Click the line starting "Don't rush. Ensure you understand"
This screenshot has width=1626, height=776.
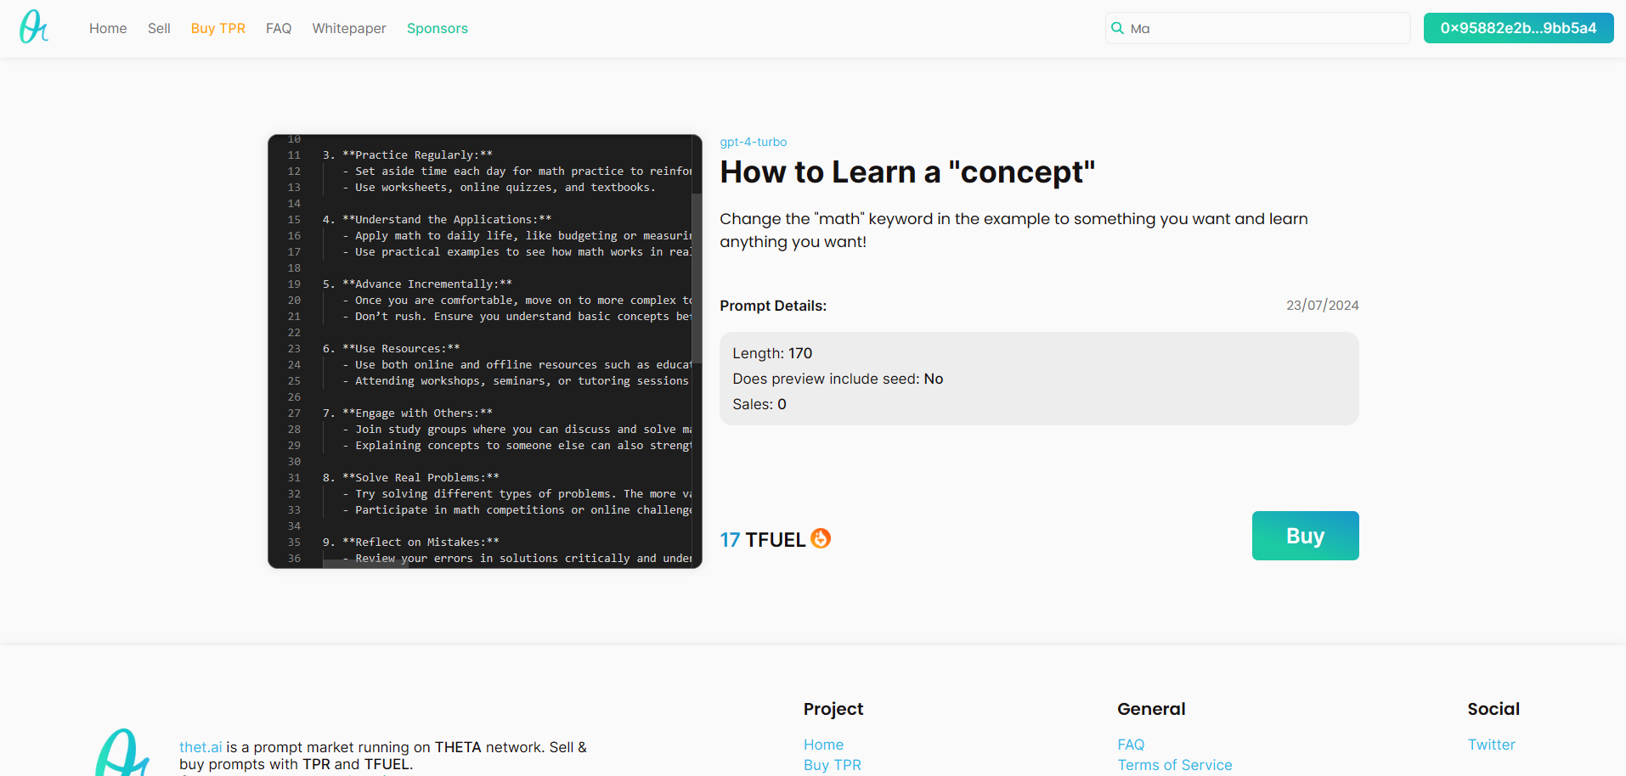pyautogui.click(x=517, y=316)
